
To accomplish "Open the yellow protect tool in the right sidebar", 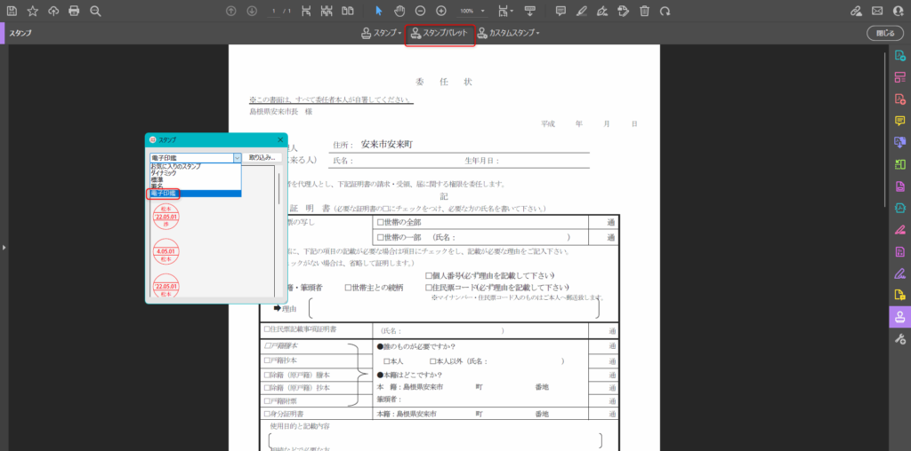I will coord(900,295).
